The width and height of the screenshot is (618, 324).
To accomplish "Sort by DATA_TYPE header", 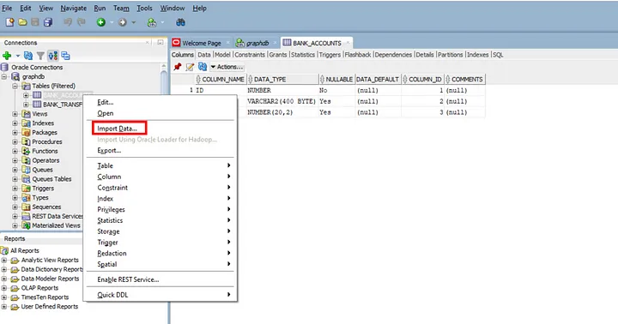I will pos(282,79).
